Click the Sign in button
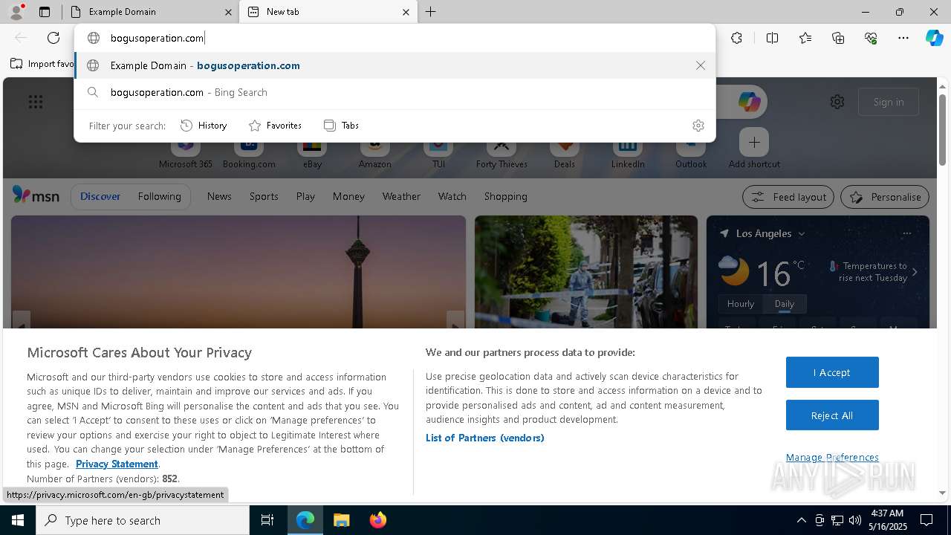This screenshot has width=951, height=535. (889, 102)
